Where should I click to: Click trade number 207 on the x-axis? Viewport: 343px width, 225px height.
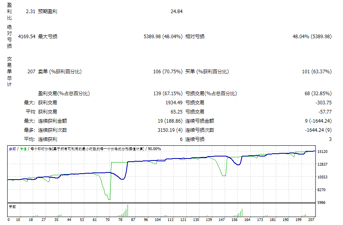310,219
